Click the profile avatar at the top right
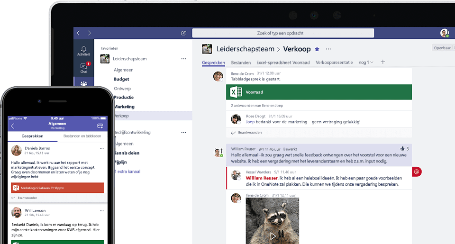 click(x=444, y=33)
